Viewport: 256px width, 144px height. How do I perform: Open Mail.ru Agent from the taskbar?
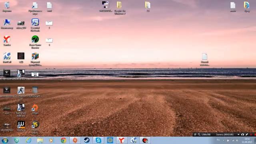click(x=110, y=140)
